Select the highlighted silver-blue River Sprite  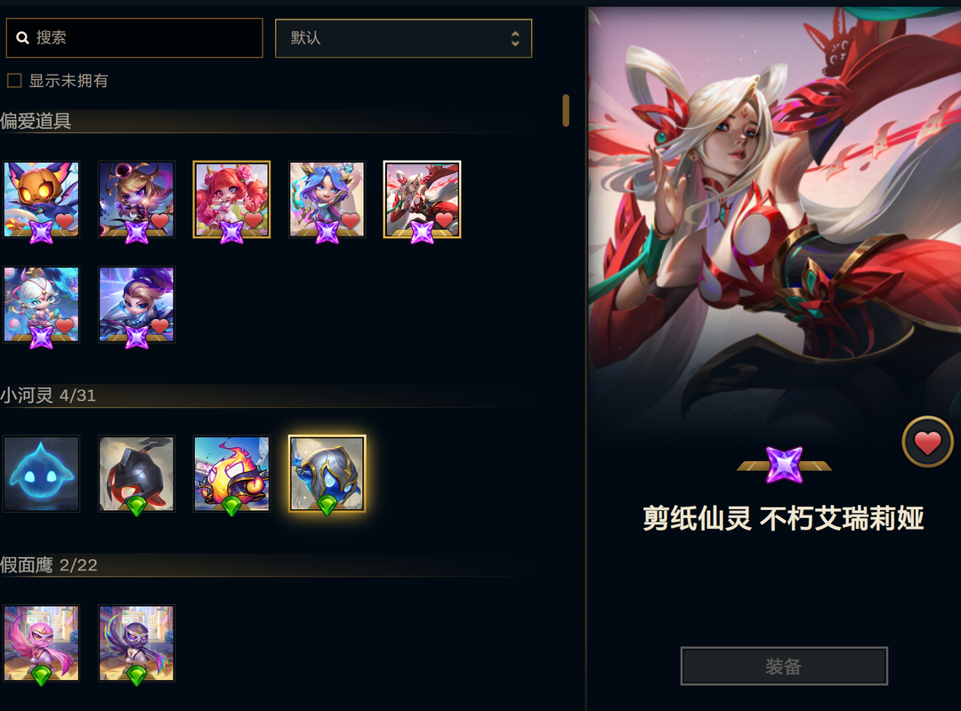pos(327,474)
